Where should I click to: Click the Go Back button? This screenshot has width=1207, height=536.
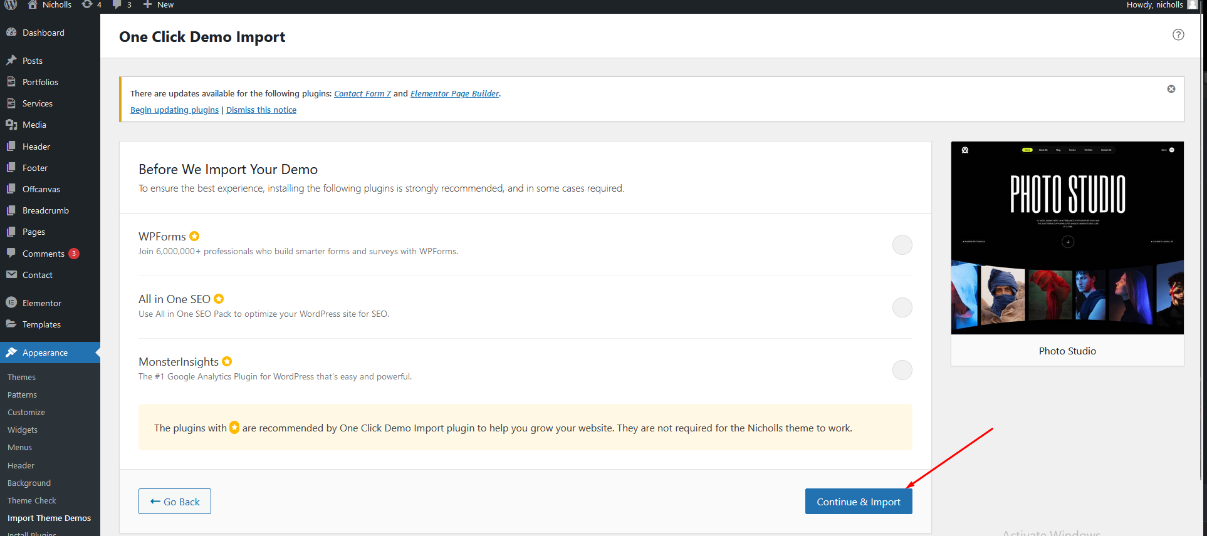click(x=175, y=502)
